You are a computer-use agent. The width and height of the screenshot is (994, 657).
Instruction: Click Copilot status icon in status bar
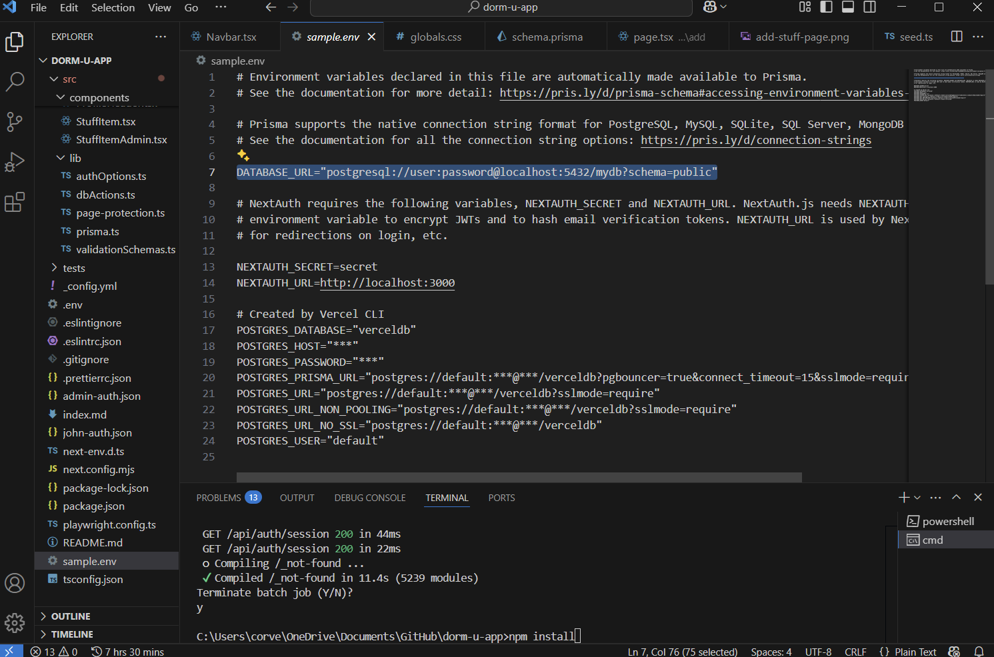click(955, 651)
